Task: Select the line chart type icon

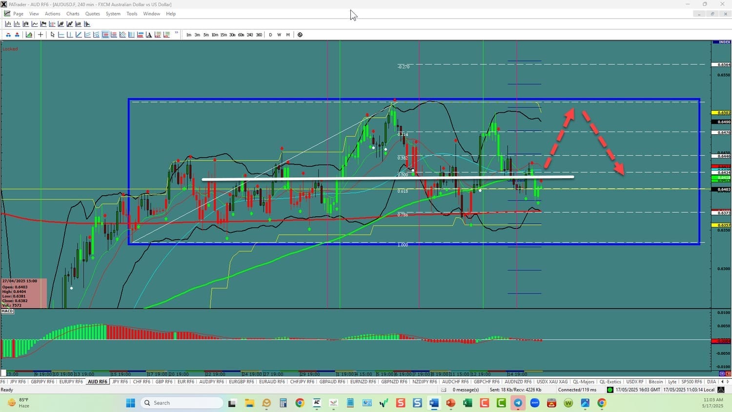Action: (x=35, y=24)
